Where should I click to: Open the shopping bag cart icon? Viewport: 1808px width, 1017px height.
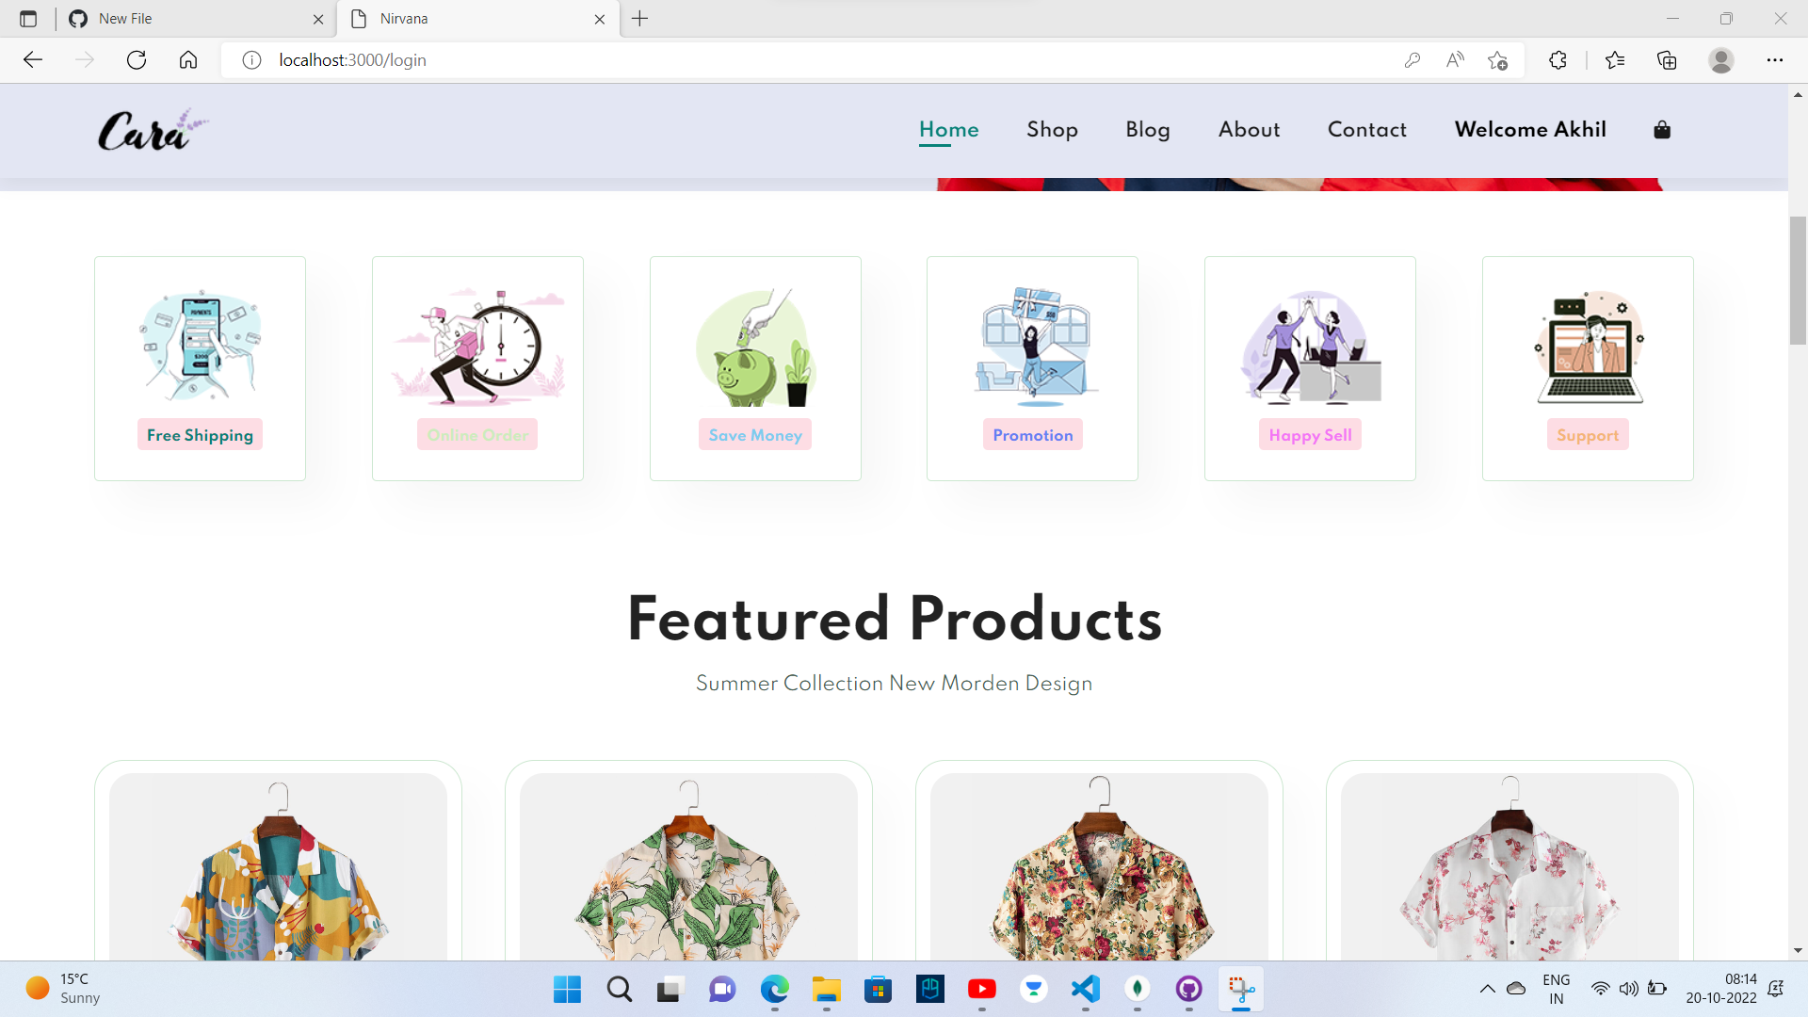click(1661, 130)
